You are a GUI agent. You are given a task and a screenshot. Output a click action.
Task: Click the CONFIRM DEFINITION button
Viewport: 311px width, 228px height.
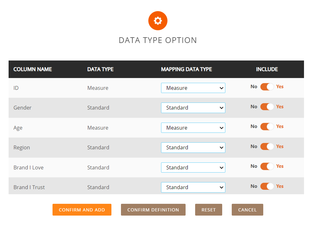point(153,210)
